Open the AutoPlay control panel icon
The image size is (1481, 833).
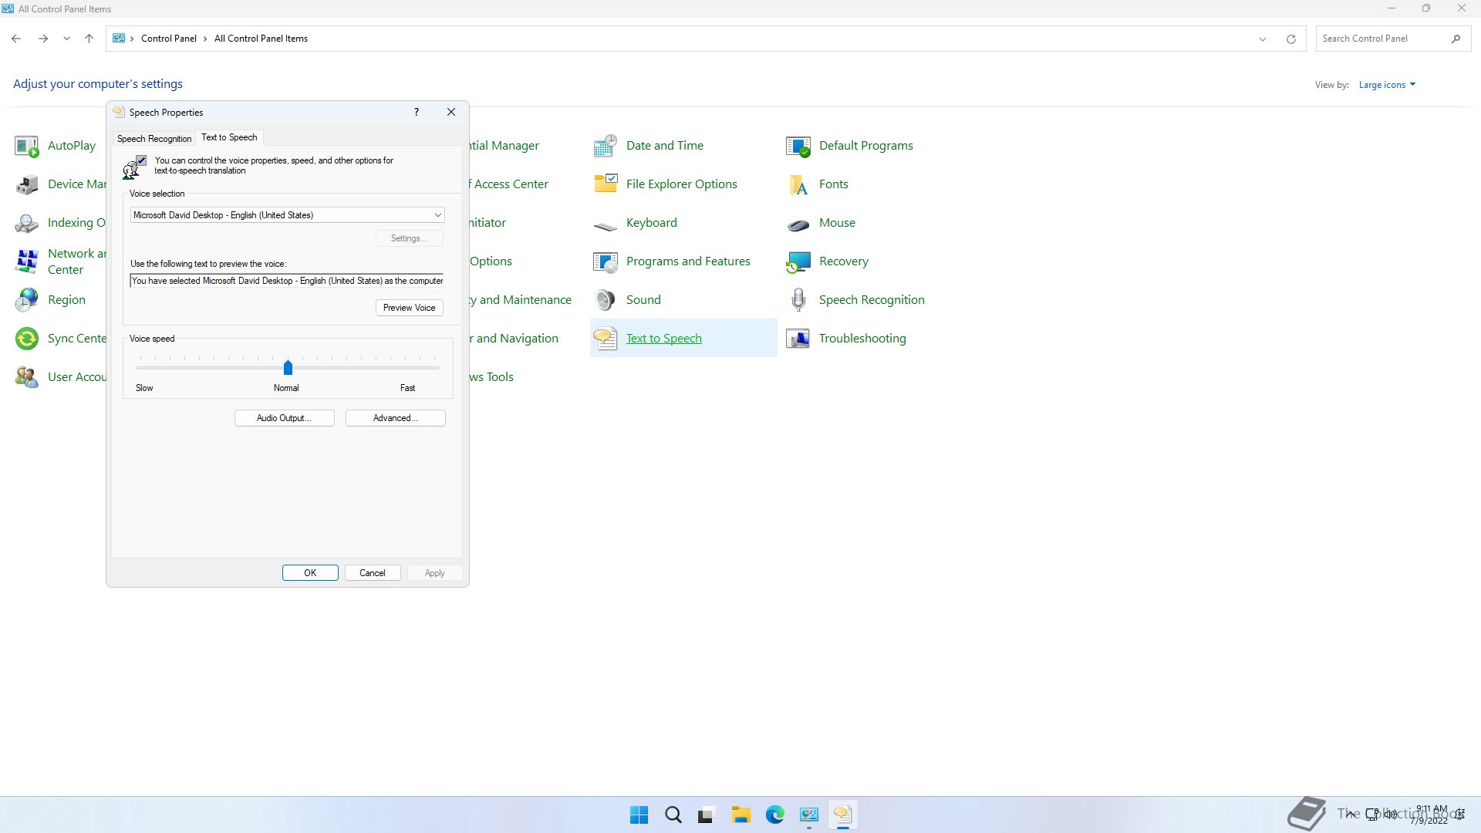click(27, 146)
